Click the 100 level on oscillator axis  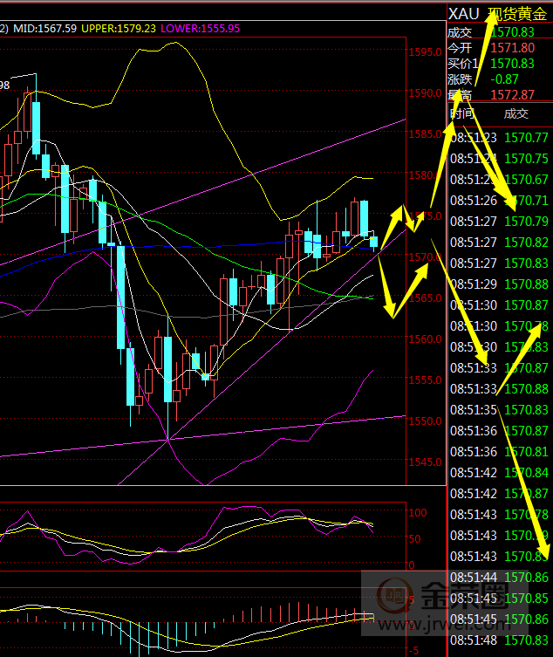(417, 512)
